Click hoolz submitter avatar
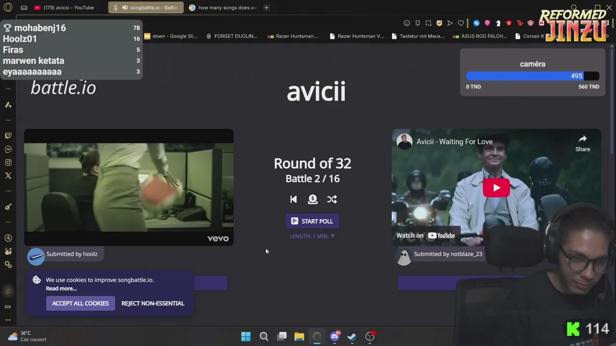 click(36, 257)
